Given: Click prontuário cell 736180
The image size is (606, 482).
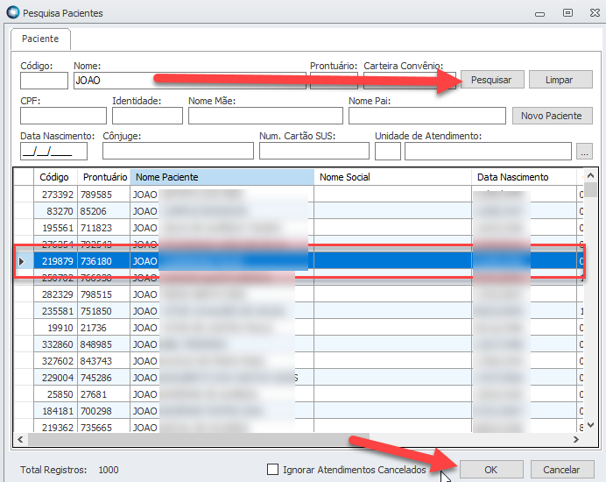Looking at the screenshot, I should pyautogui.click(x=104, y=261).
